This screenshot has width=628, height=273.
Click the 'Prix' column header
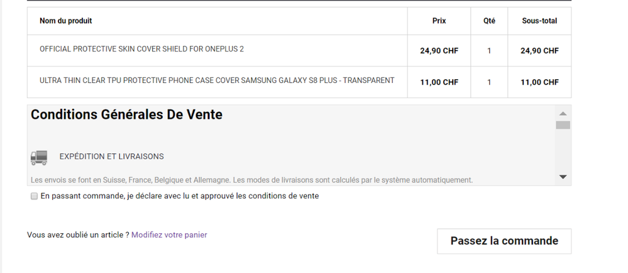pos(439,21)
